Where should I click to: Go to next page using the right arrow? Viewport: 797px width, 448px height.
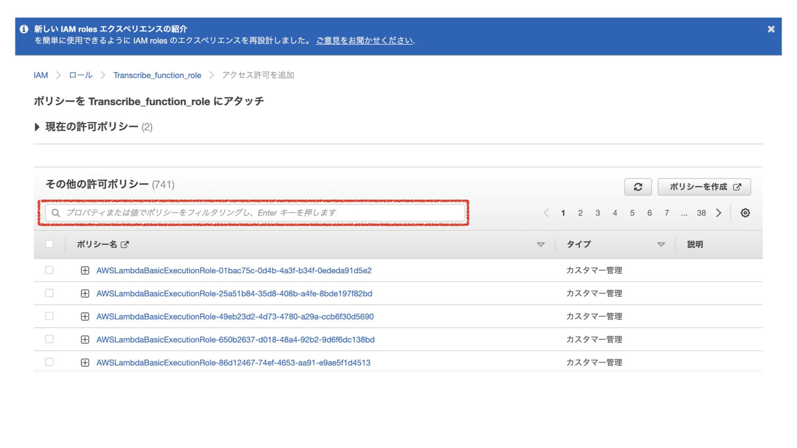[x=719, y=213]
